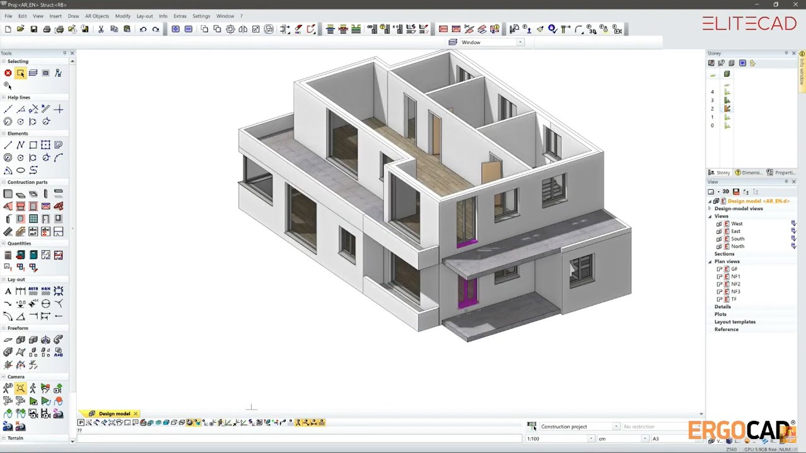
Task: Select the Layout templates tree item
Action: tap(735, 322)
